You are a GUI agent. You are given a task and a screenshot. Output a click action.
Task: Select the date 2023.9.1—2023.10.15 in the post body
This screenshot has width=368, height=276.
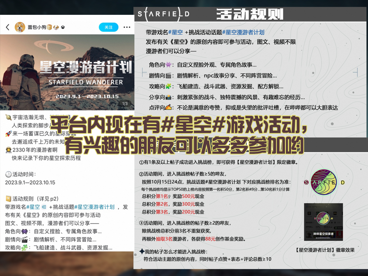tap(30, 182)
